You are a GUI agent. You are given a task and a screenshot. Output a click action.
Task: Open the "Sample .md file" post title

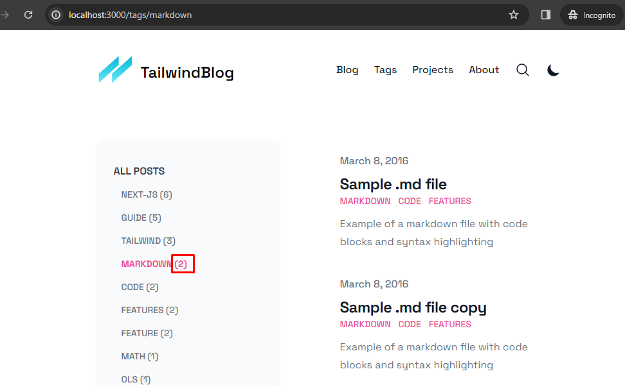393,184
